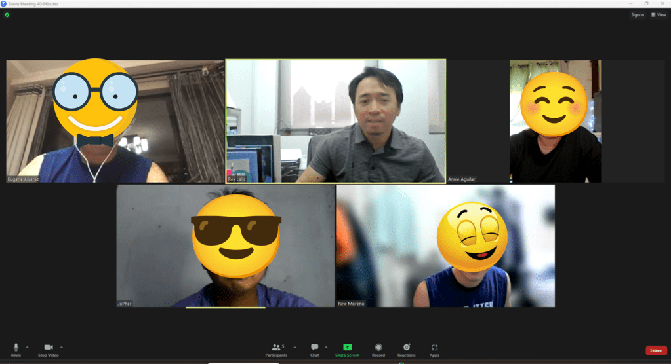Image resolution: width=671 pixels, height=364 pixels.
Task: Open the View layout menu
Action: pos(659,14)
